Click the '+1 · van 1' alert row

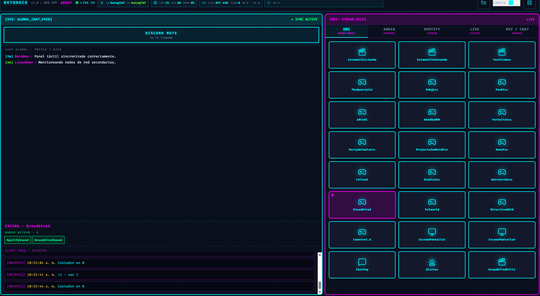pos(159,275)
